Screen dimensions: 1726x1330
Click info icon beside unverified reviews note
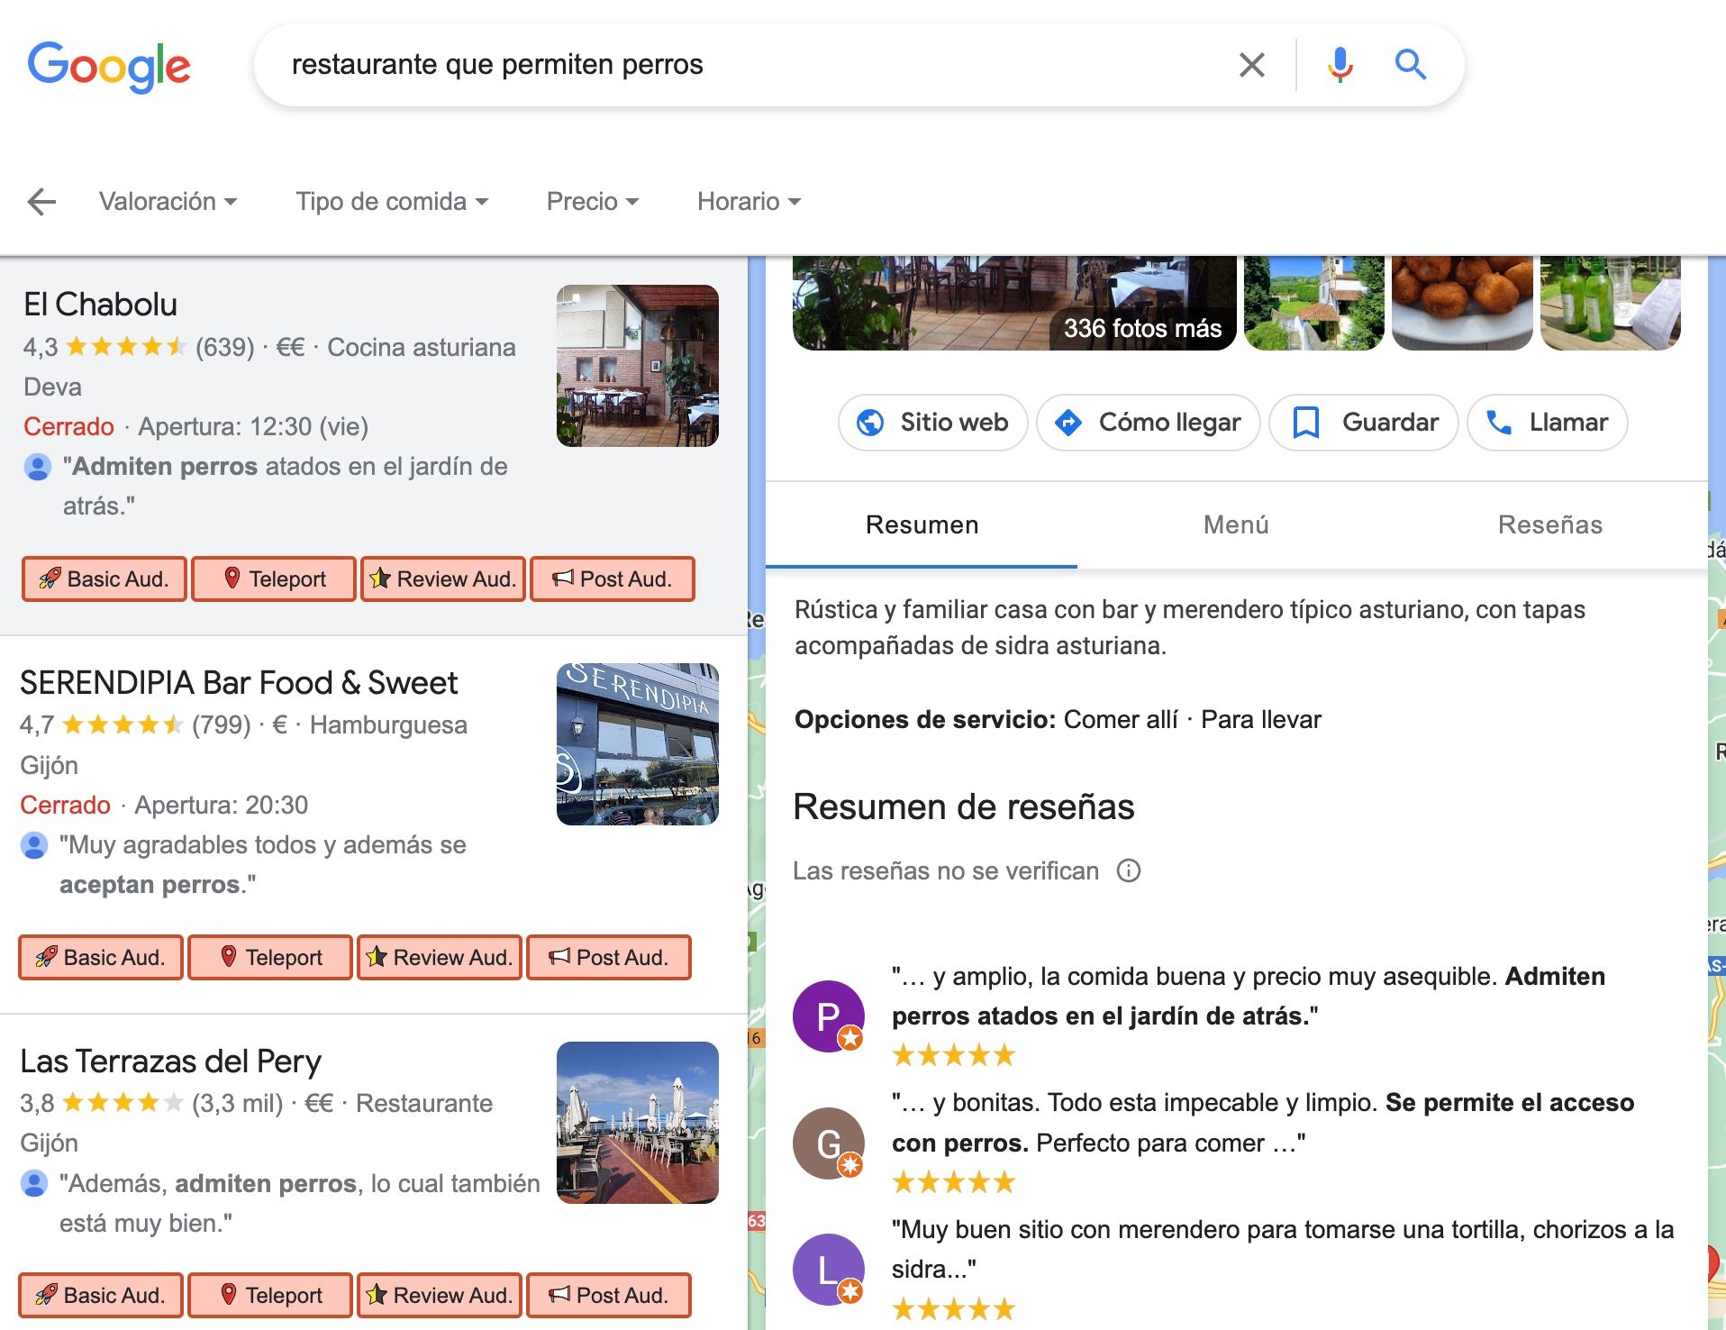pyautogui.click(x=1128, y=870)
